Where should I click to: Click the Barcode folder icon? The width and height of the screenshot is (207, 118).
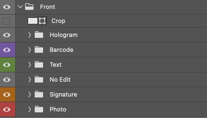click(x=39, y=49)
